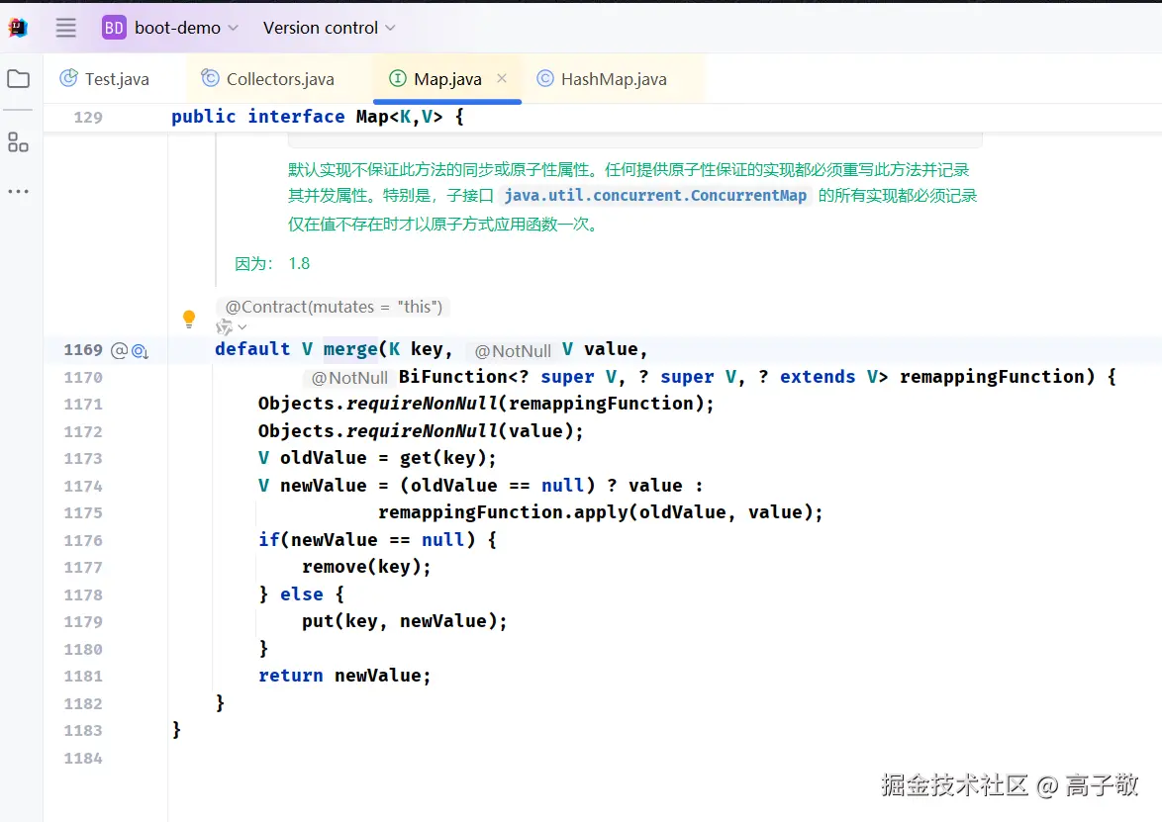Screen dimensions: 1162x822
Task: Click the Collectors.java class file icon
Action: 211,78
